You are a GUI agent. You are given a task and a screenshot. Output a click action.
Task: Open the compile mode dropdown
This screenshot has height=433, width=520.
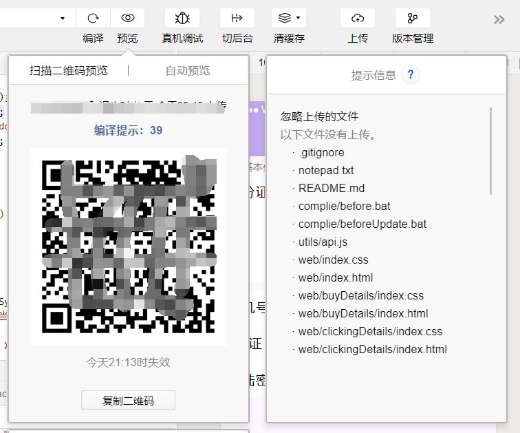pos(63,19)
